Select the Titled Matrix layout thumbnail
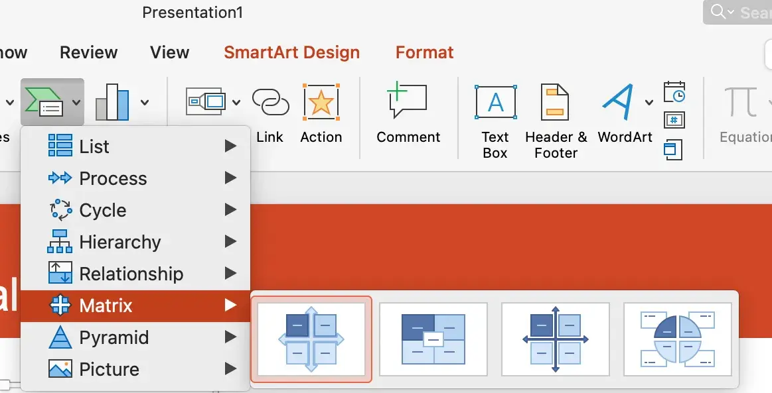 433,339
